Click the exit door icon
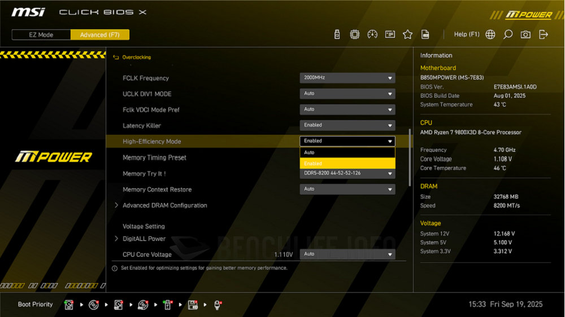Screen dimensions: 565x317 coord(544,34)
